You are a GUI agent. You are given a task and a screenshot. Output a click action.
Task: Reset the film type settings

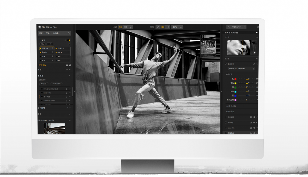coord(254,64)
